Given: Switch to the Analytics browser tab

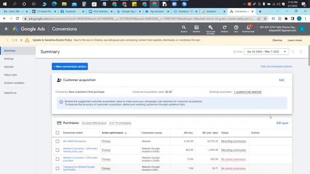Looking at the screenshot, I should (x=213, y=12).
